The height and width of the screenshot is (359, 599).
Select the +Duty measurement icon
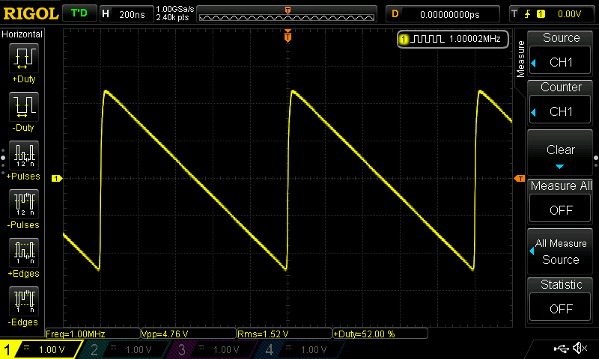23,58
